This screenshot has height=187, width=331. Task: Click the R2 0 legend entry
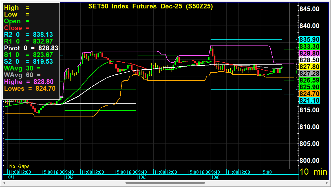click(x=28, y=35)
